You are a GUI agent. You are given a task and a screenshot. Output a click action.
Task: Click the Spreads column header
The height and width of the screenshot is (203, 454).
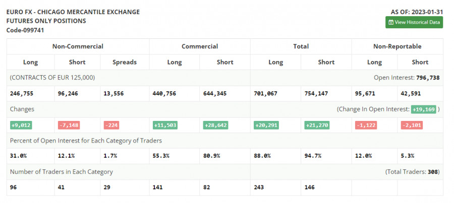pyautogui.click(x=125, y=62)
